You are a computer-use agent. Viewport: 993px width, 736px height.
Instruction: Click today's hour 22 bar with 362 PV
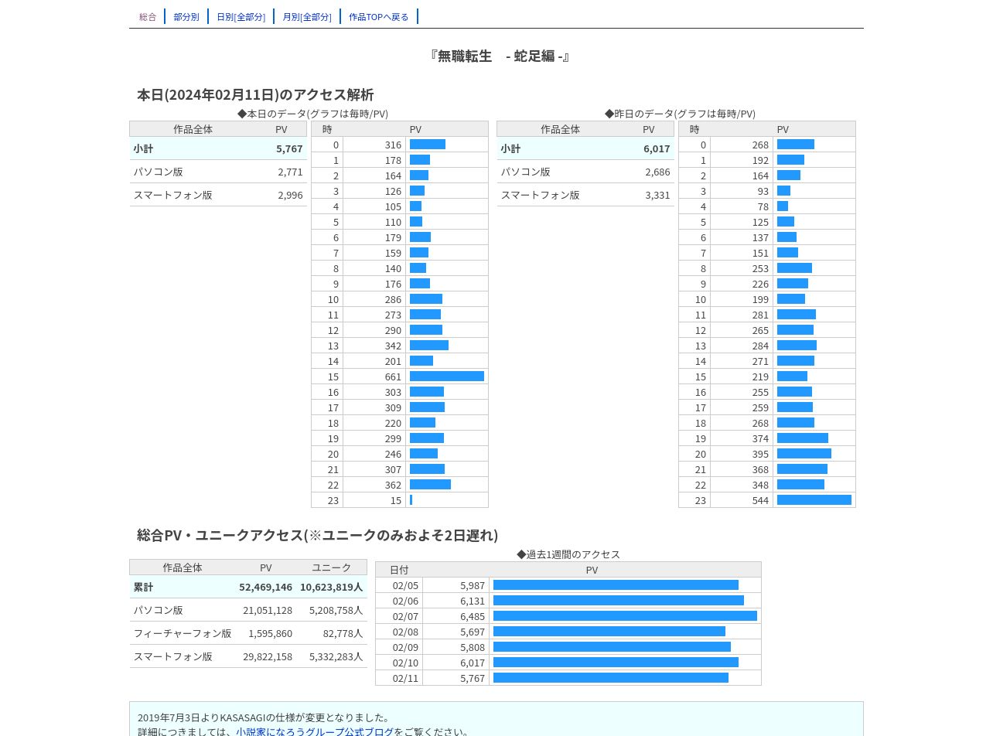pos(430,485)
